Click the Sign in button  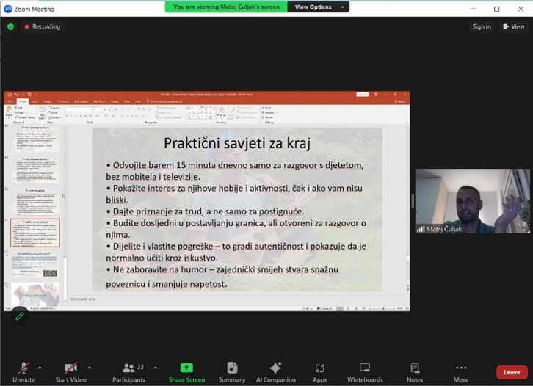coord(482,26)
